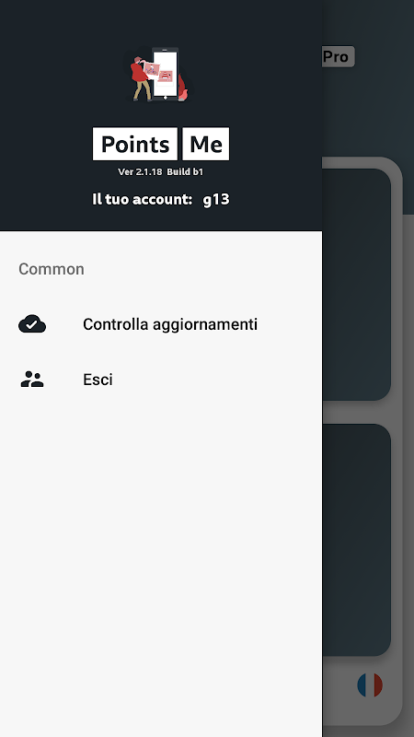The image size is (414, 737).
Task: Click the phone illustration in the drawer header
Action: click(166, 74)
